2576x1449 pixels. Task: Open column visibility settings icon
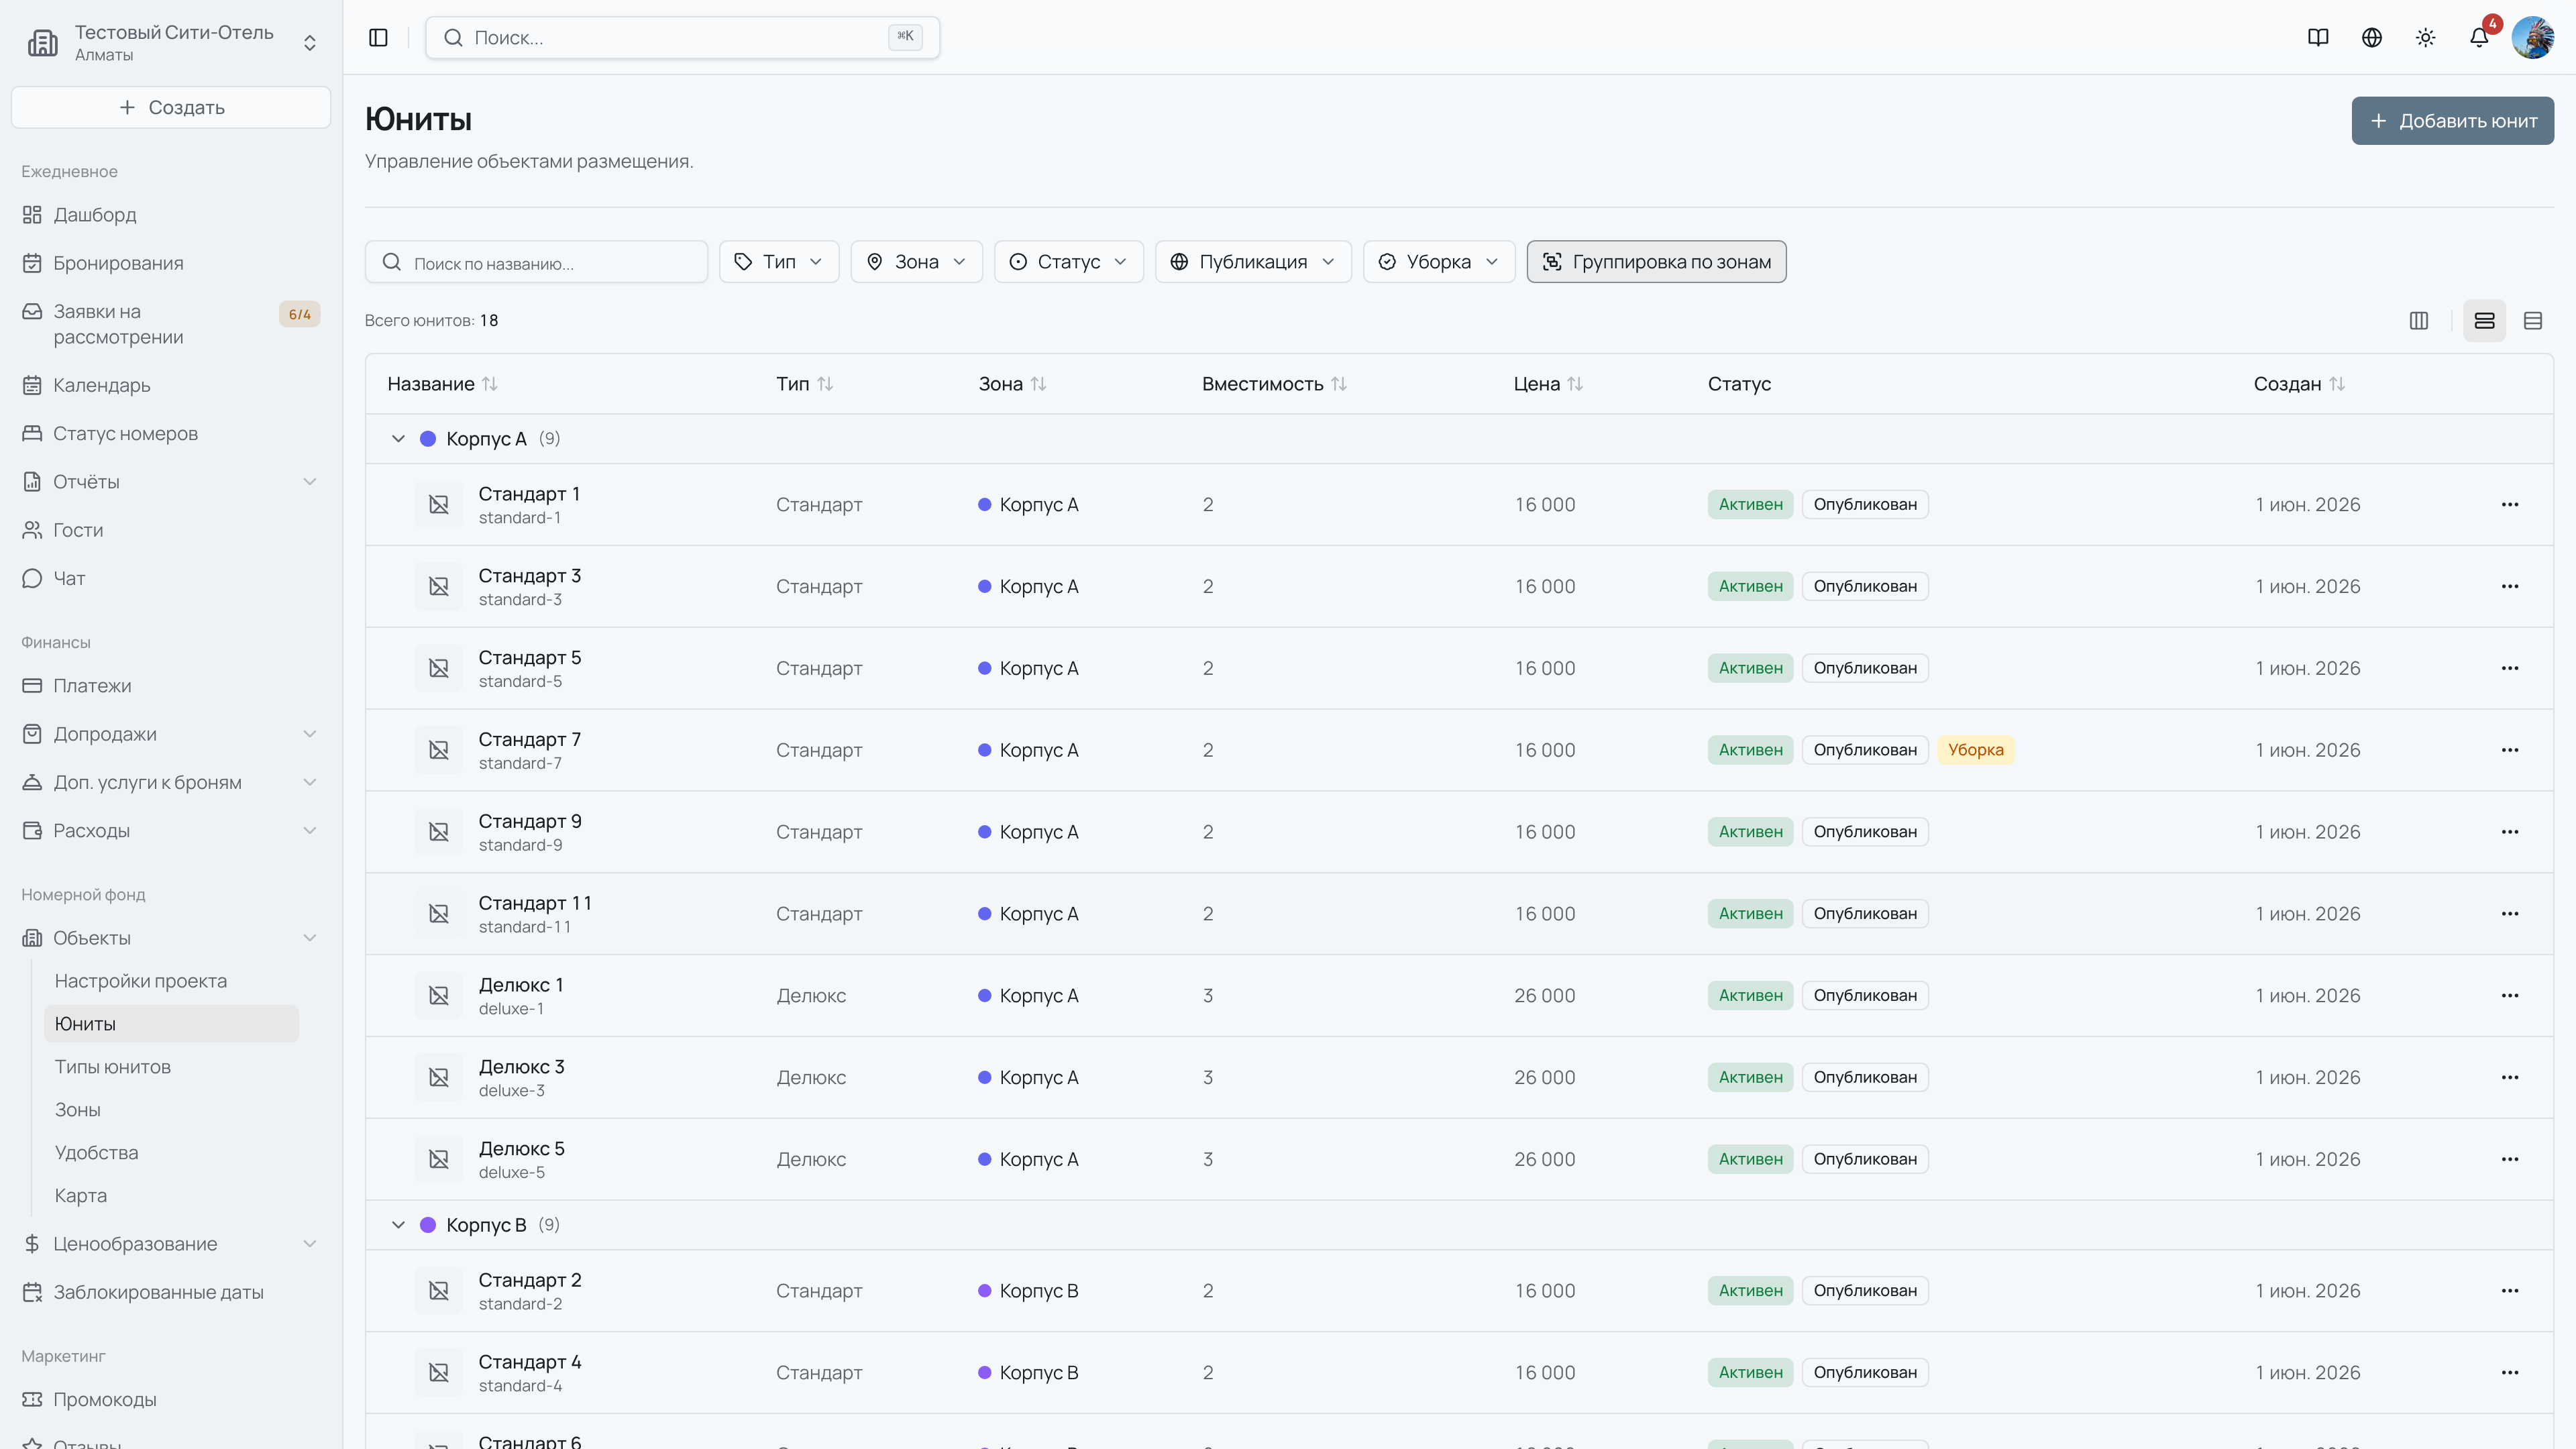2419,320
